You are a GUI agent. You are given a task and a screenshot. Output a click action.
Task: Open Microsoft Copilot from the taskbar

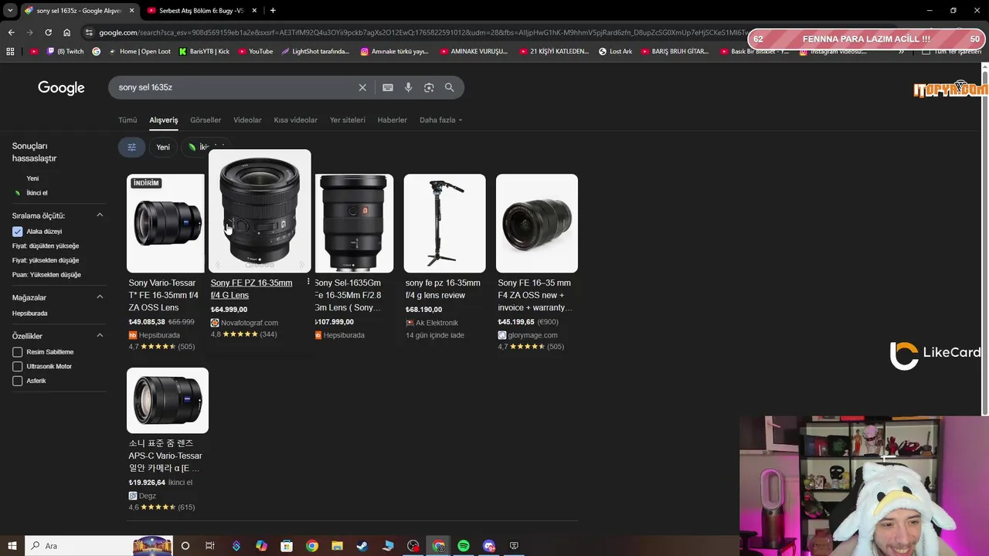click(261, 546)
